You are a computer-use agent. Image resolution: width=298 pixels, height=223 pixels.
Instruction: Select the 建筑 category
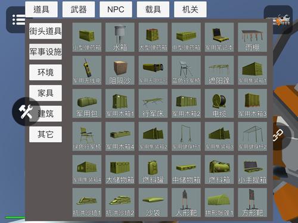[45, 114]
